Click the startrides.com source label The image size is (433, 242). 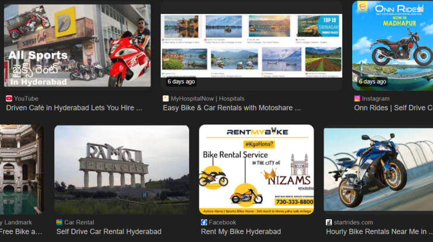click(x=353, y=222)
